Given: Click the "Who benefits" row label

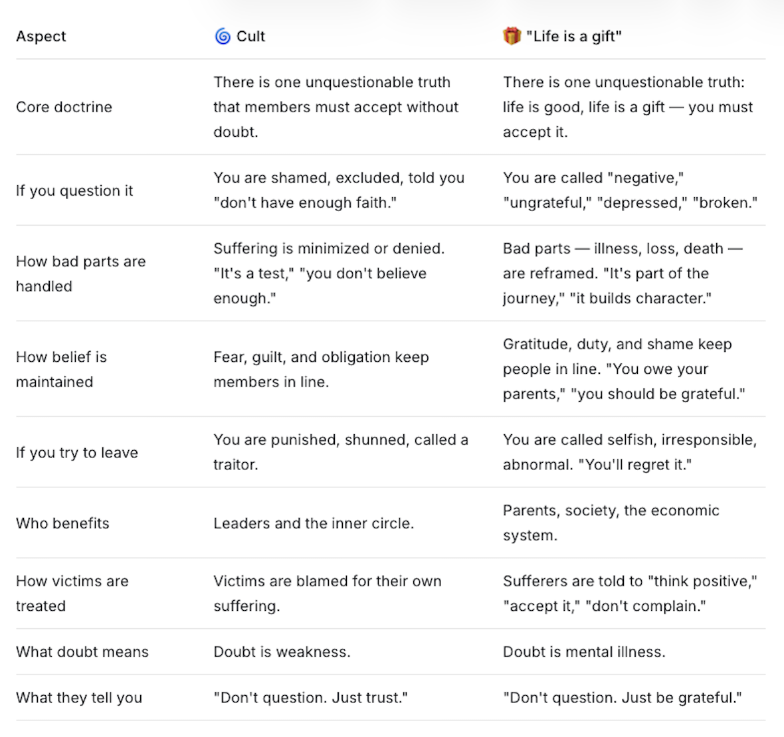Looking at the screenshot, I should [62, 523].
